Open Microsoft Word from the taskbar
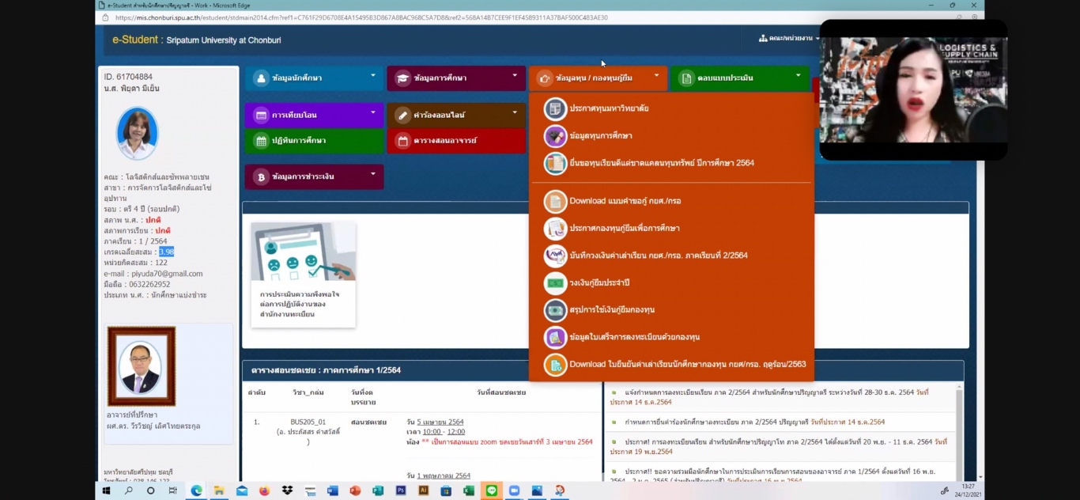Viewport: 1080px width, 500px height. pyautogui.click(x=333, y=491)
